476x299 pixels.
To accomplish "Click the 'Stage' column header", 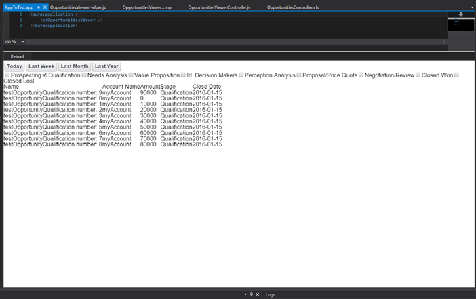I will tap(168, 87).
